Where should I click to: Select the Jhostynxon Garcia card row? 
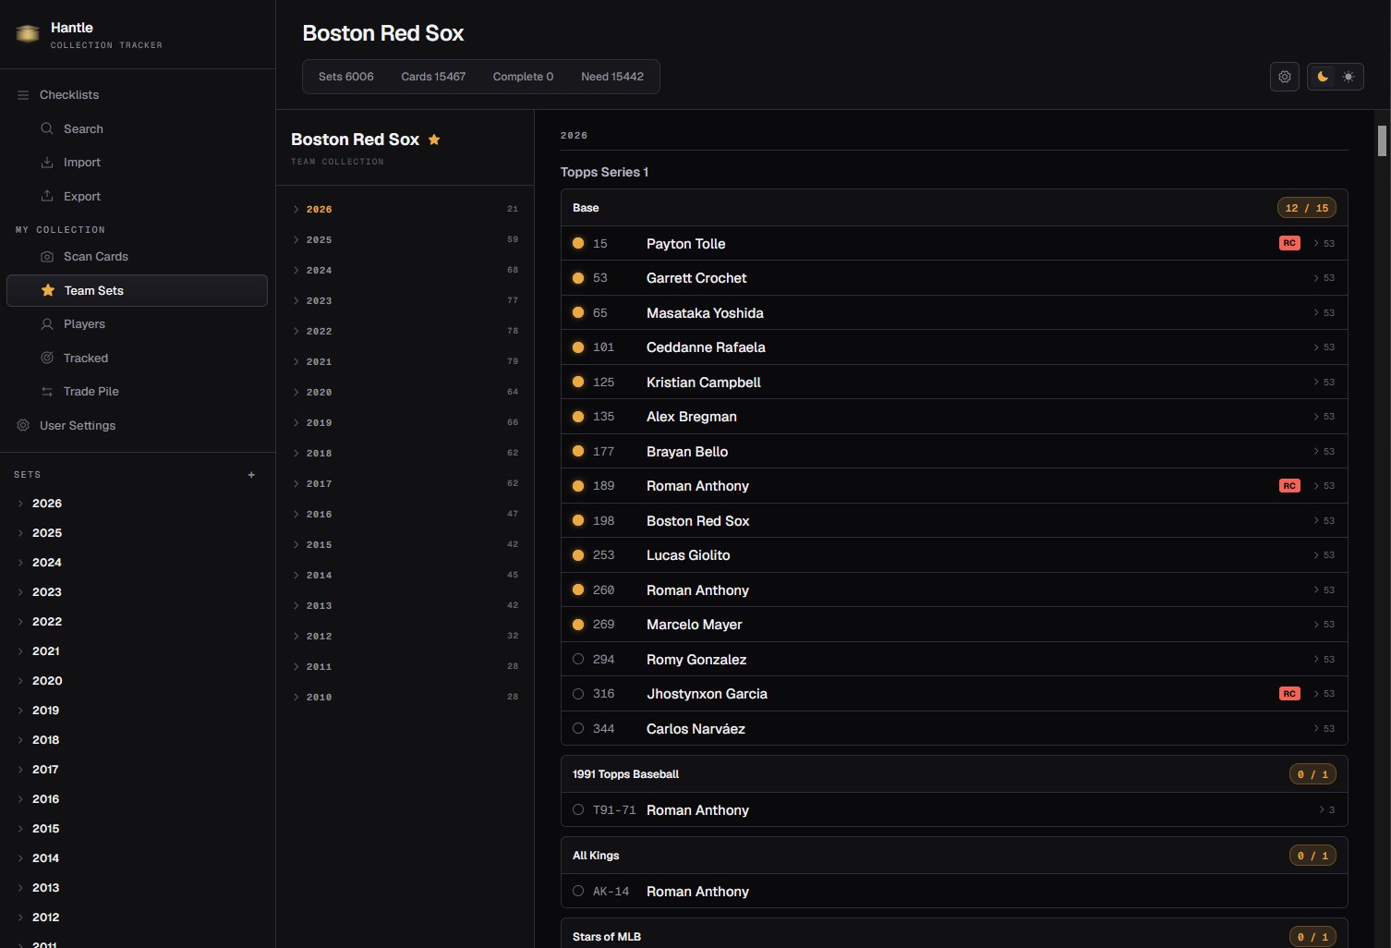pos(954,694)
